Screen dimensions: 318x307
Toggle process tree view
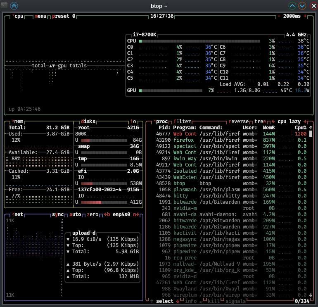tap(260, 121)
